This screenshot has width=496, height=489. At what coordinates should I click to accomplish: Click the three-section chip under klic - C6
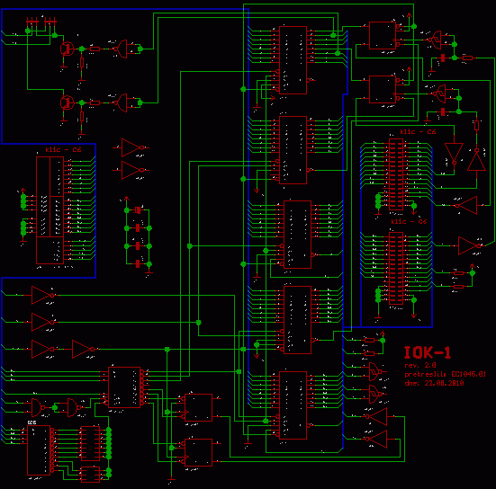[50, 210]
